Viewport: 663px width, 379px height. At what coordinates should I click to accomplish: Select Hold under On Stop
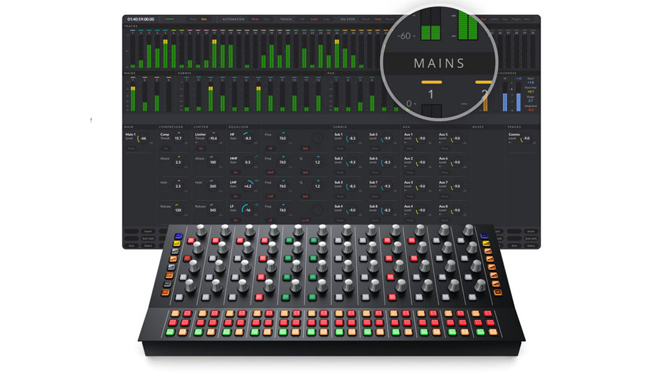pyautogui.click(x=377, y=19)
